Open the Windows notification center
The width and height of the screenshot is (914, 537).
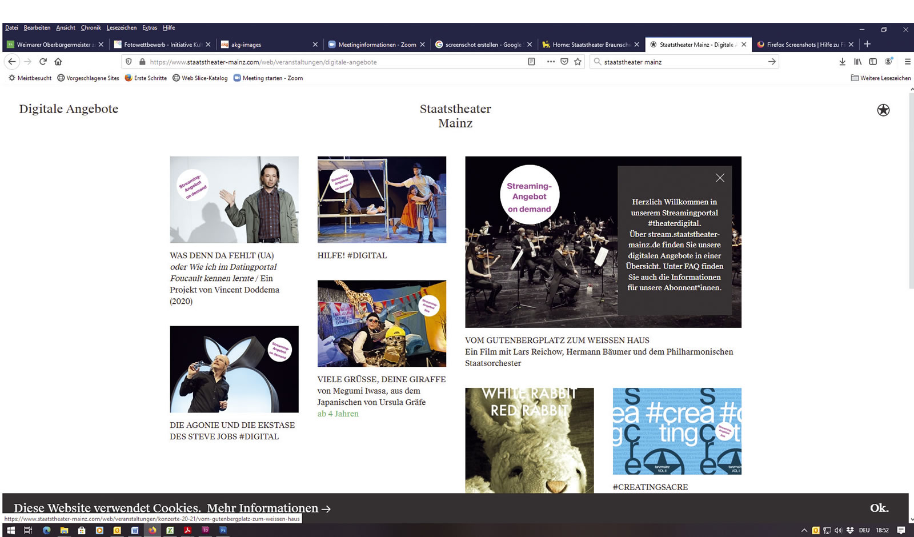click(x=901, y=530)
